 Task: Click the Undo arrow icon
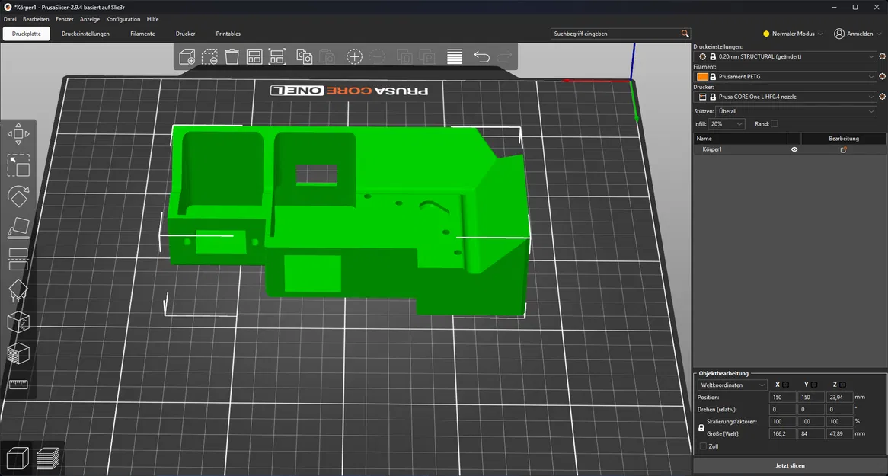pyautogui.click(x=482, y=56)
